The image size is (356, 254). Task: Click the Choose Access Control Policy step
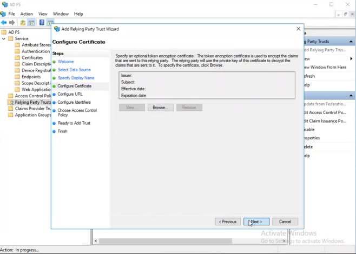click(x=77, y=112)
